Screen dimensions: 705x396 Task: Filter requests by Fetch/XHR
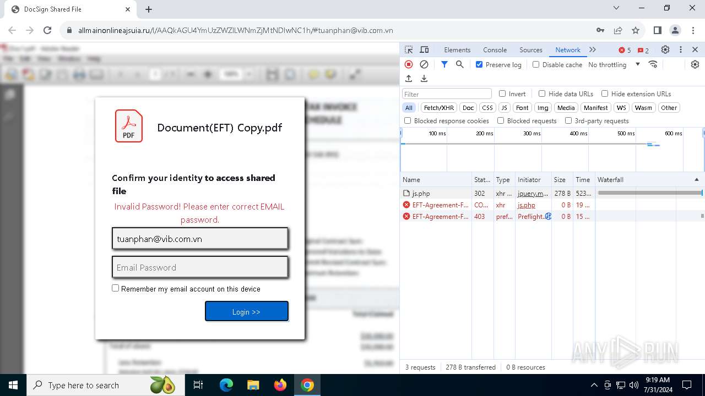(x=439, y=108)
